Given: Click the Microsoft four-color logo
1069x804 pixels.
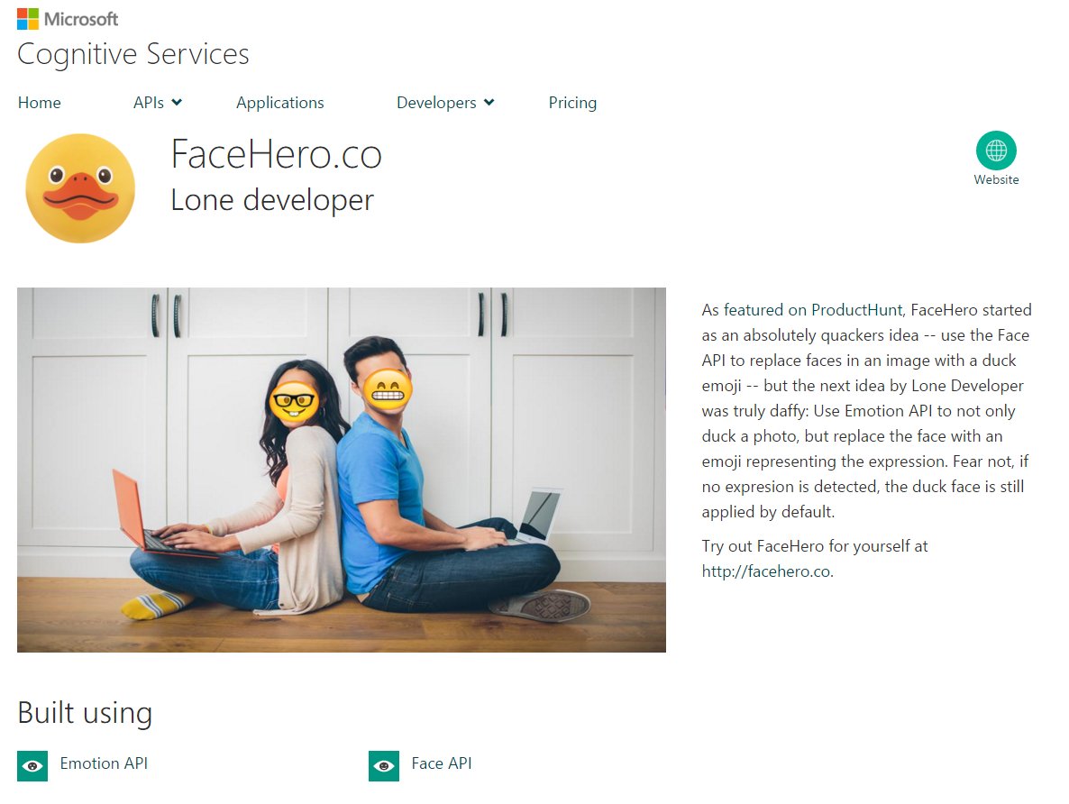Looking at the screenshot, I should point(28,19).
